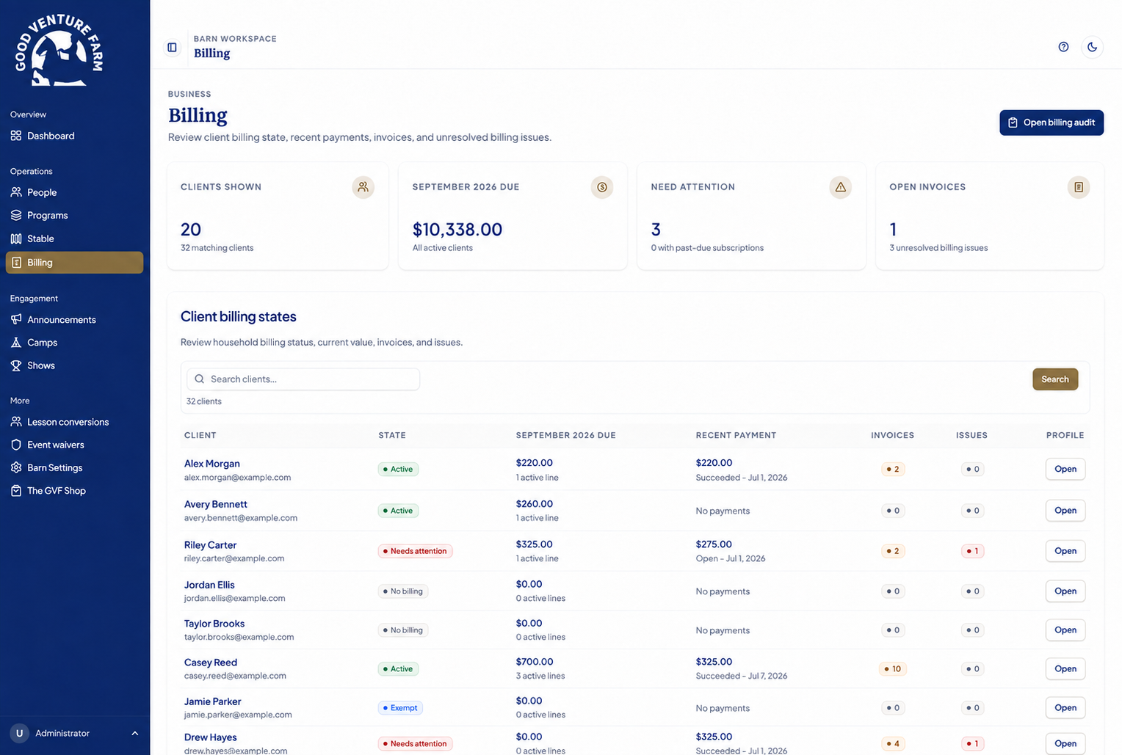Click the Open Invoices document icon
The height and width of the screenshot is (755, 1122).
pyautogui.click(x=1079, y=187)
